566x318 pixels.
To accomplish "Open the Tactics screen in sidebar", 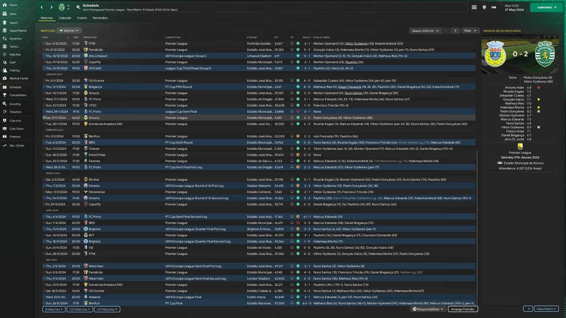I will point(14,46).
